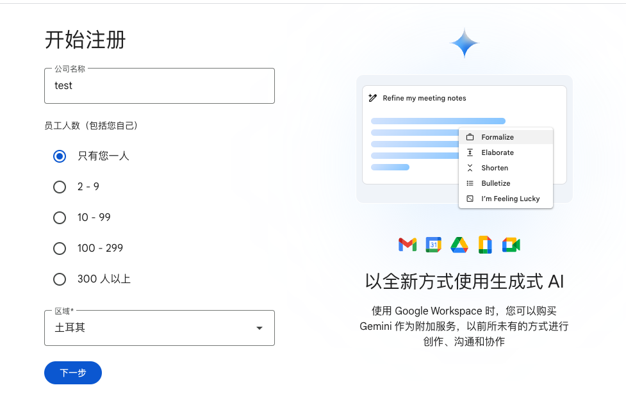
Task: Click the I'm Feeling Lucky dice icon
Action: (x=470, y=199)
